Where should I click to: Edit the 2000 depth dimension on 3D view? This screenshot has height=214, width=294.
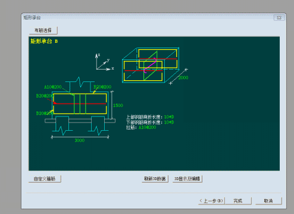[183, 77]
